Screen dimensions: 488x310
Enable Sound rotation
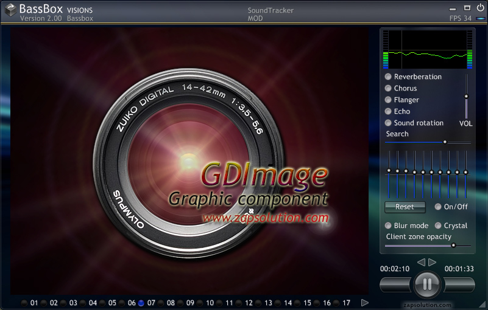(388, 123)
